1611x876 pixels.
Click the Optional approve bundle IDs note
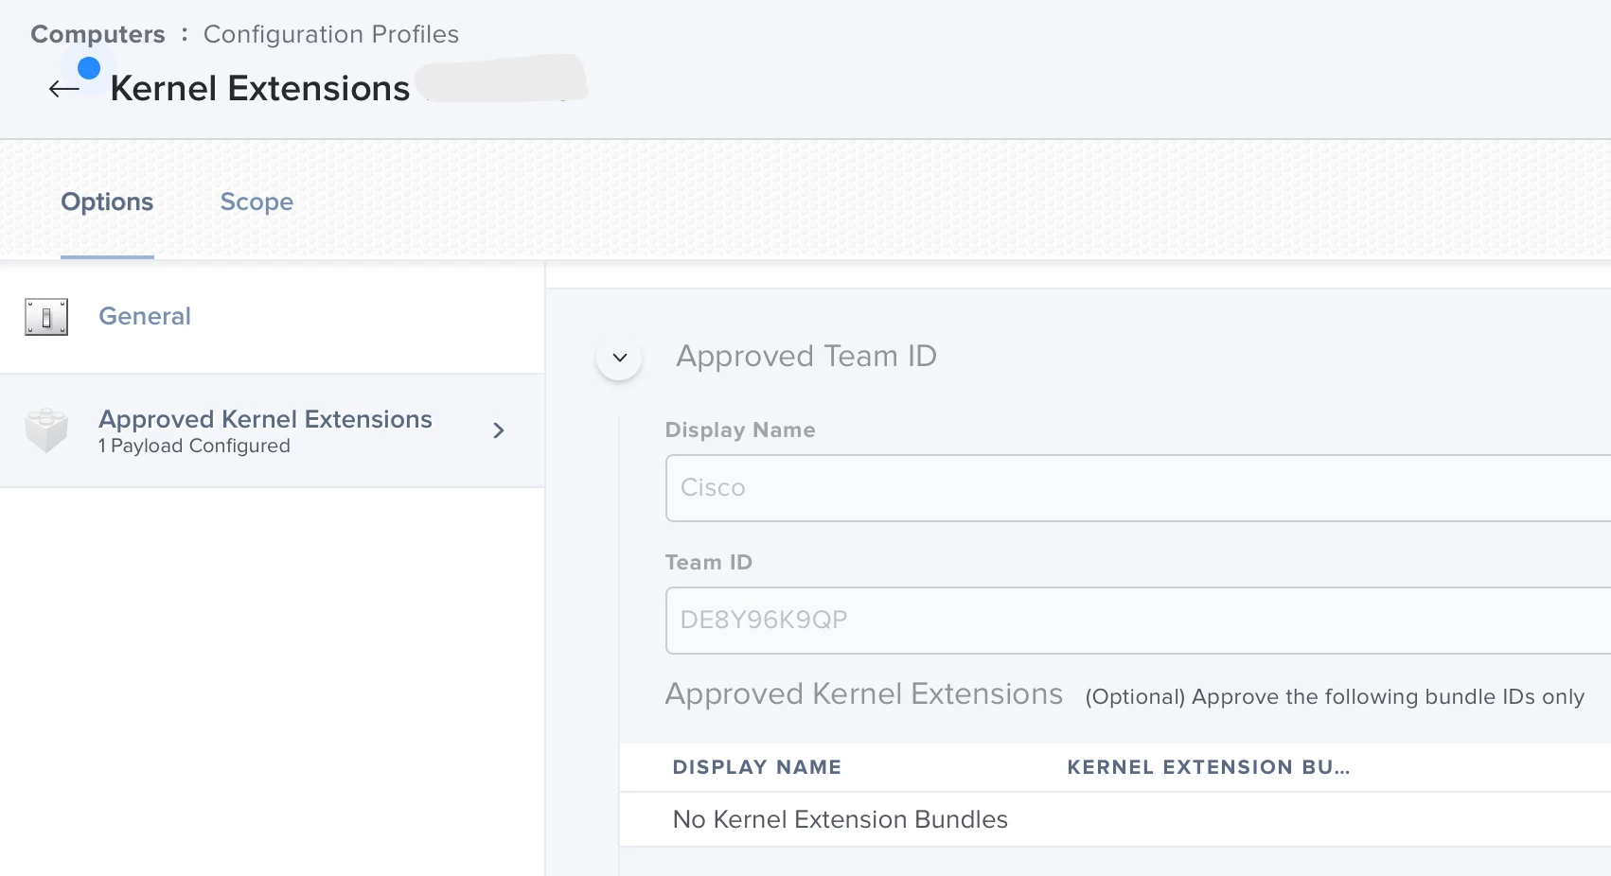coord(1335,697)
